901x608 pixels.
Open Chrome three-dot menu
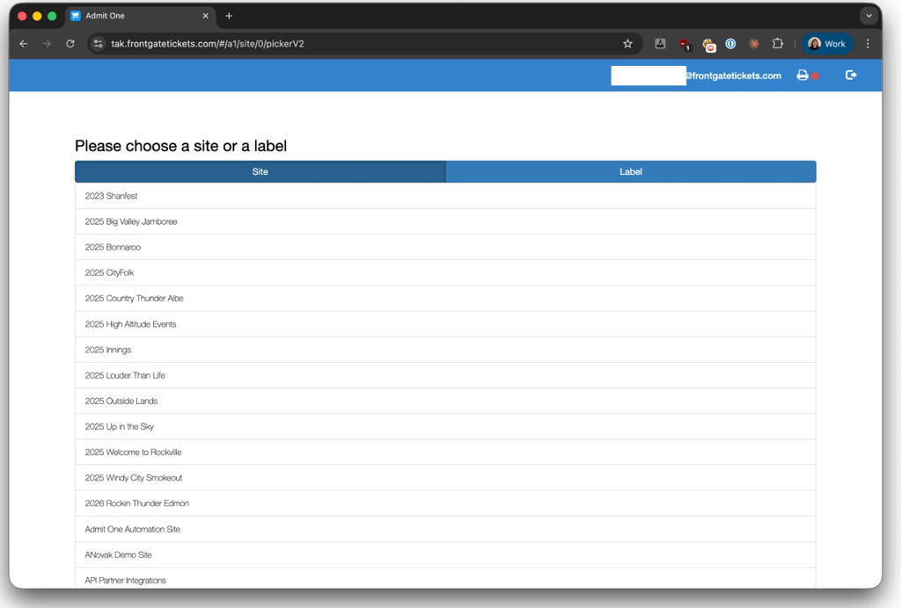(868, 44)
